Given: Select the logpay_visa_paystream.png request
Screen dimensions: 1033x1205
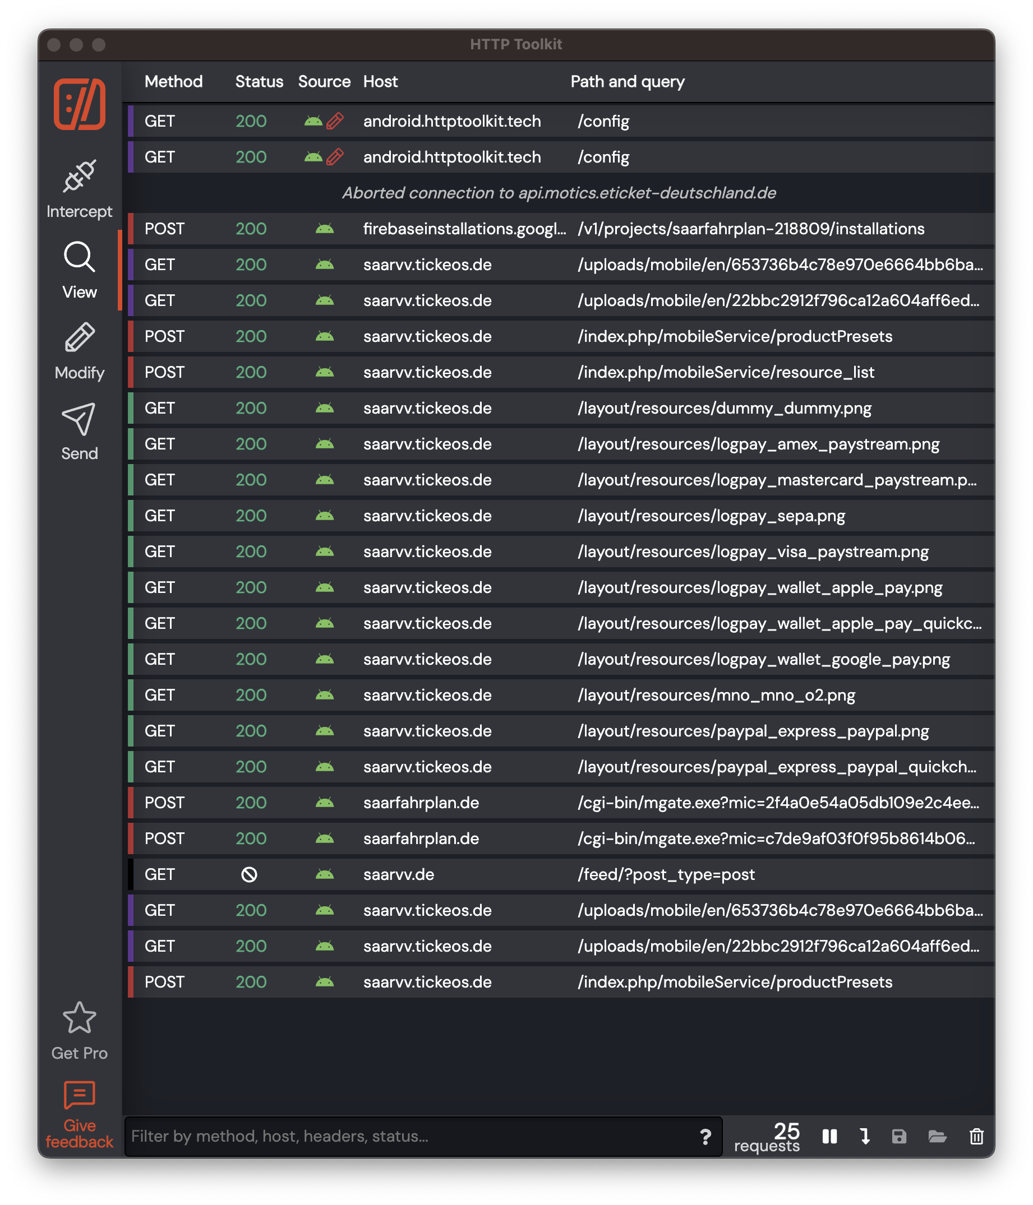Looking at the screenshot, I should tap(561, 551).
